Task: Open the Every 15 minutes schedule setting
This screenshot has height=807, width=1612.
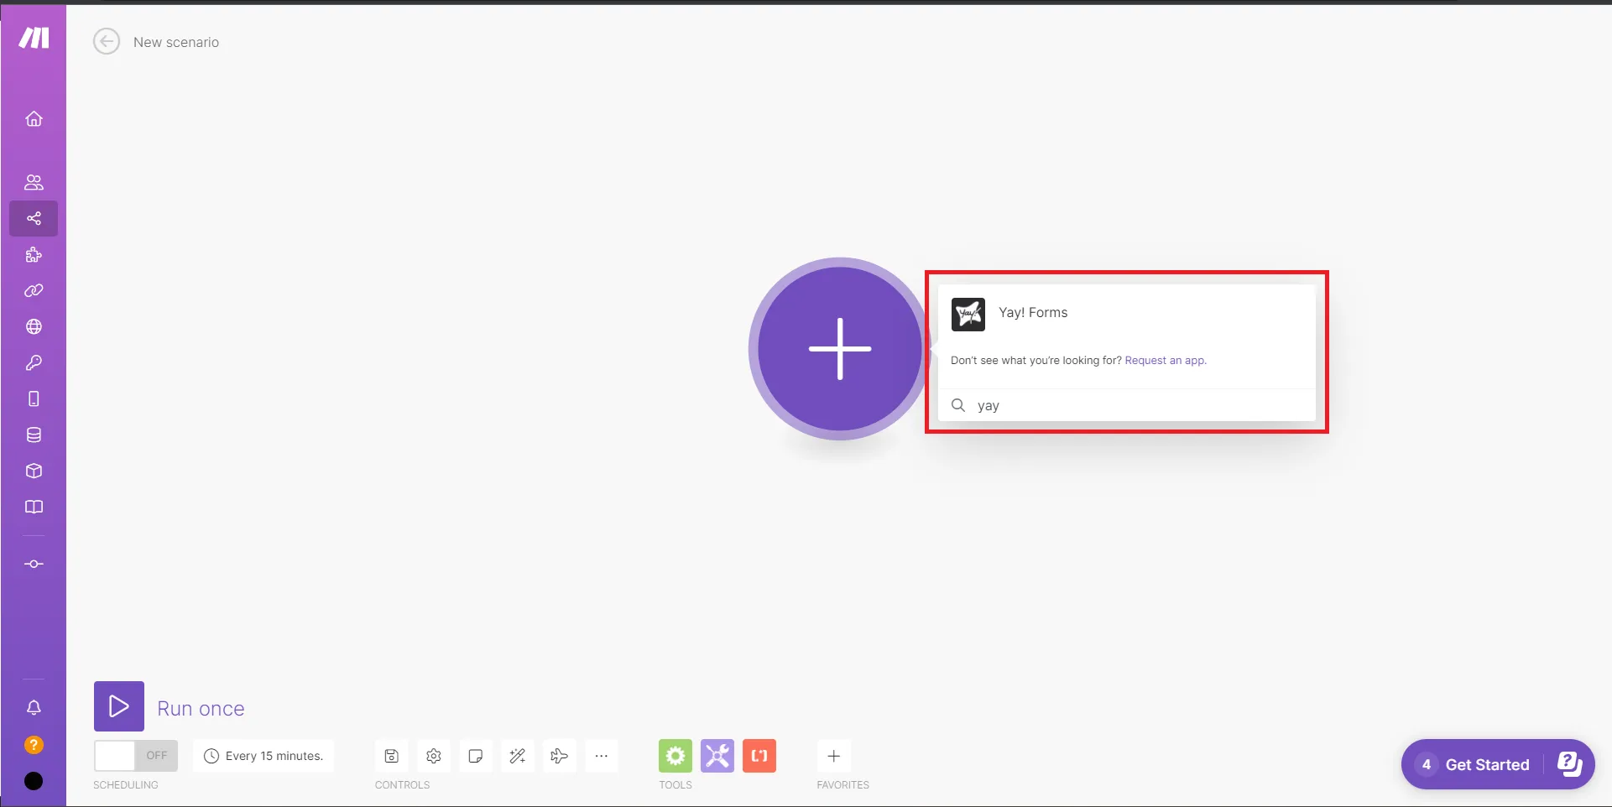Action: 263,756
